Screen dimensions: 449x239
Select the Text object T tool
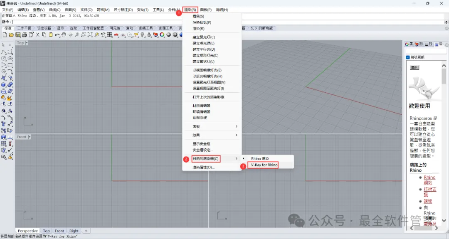3,124
